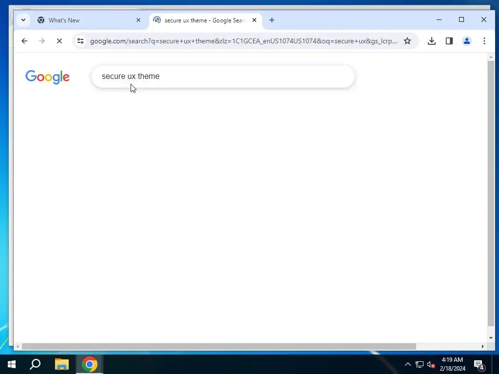Click the Chrome taskbar icon

coord(90,364)
